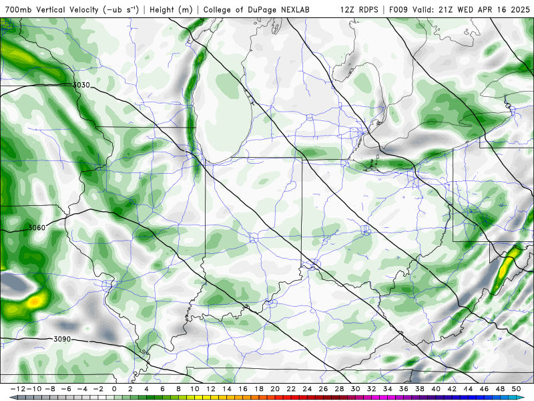Click the 0 value on the color scale
The image size is (534, 401).
pos(114,389)
